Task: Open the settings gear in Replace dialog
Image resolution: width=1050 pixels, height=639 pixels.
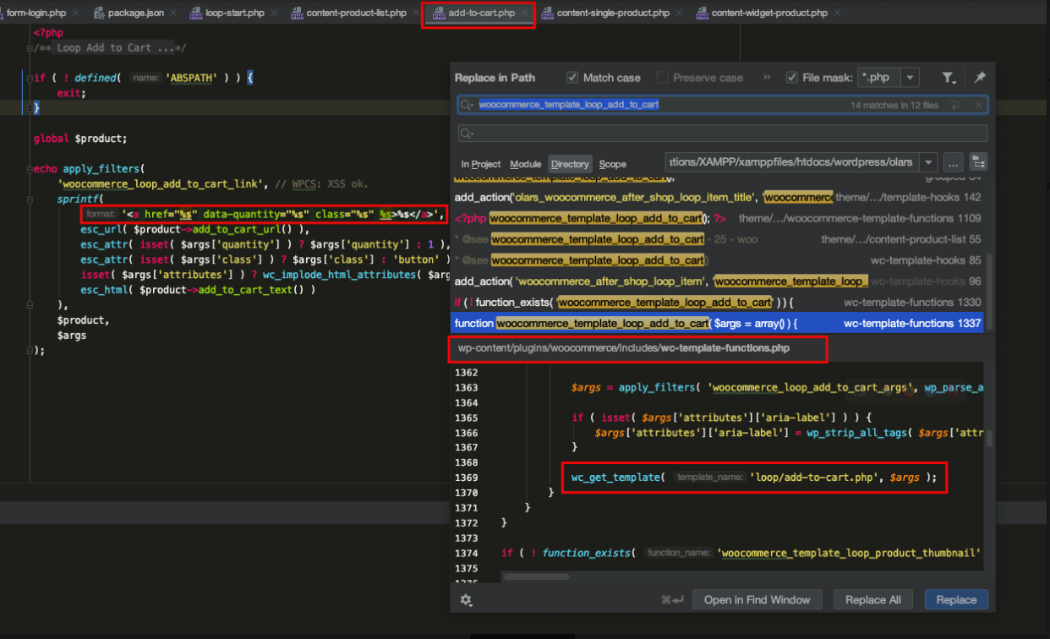Action: click(466, 600)
